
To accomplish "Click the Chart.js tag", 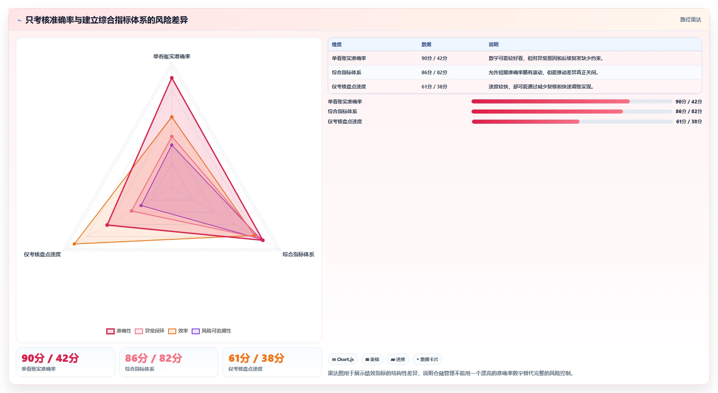I will point(343,359).
